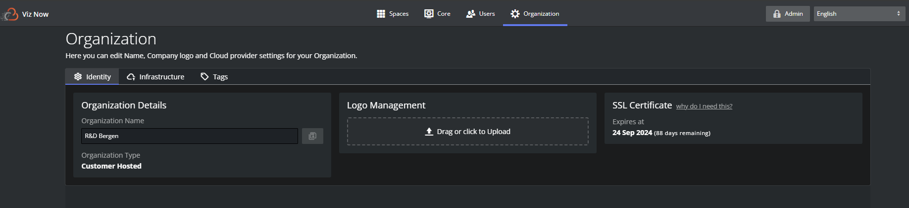
Task: Click the Core icon in navigation
Action: (429, 14)
